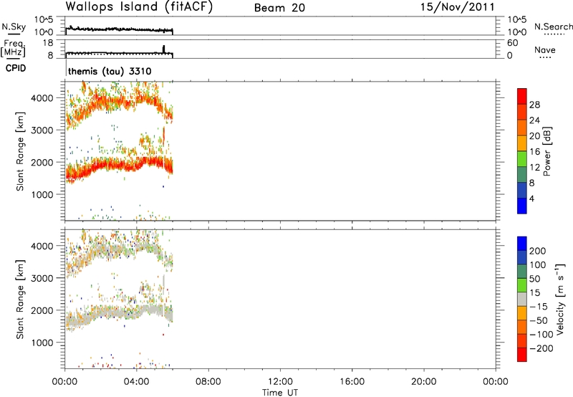The height and width of the screenshot is (397, 573).
Task: Click the '18' tick on frequency axis
Action: click(x=48, y=43)
